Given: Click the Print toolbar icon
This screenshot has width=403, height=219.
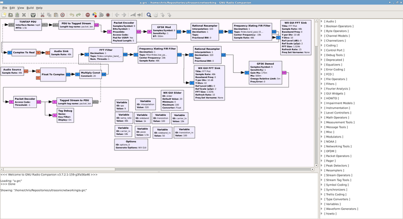Looking at the screenshot, I should tap(33, 15).
